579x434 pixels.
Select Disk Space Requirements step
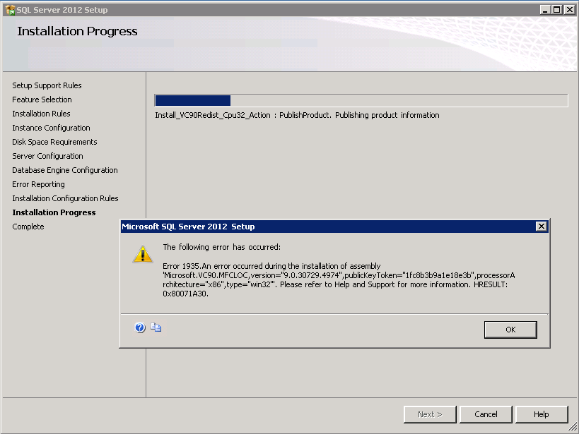(x=54, y=142)
